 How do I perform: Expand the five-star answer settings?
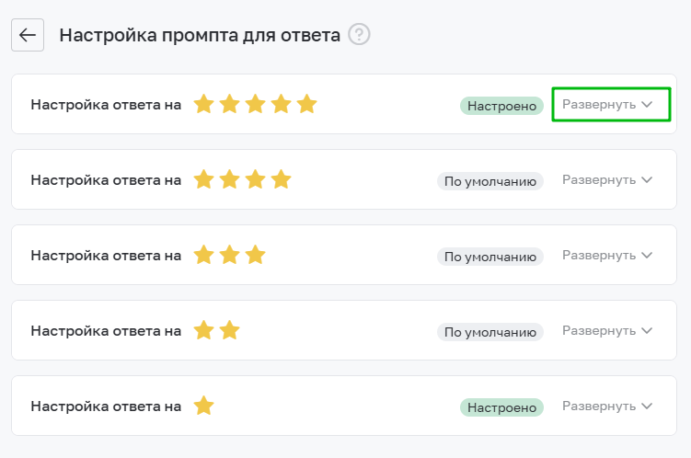click(x=607, y=105)
